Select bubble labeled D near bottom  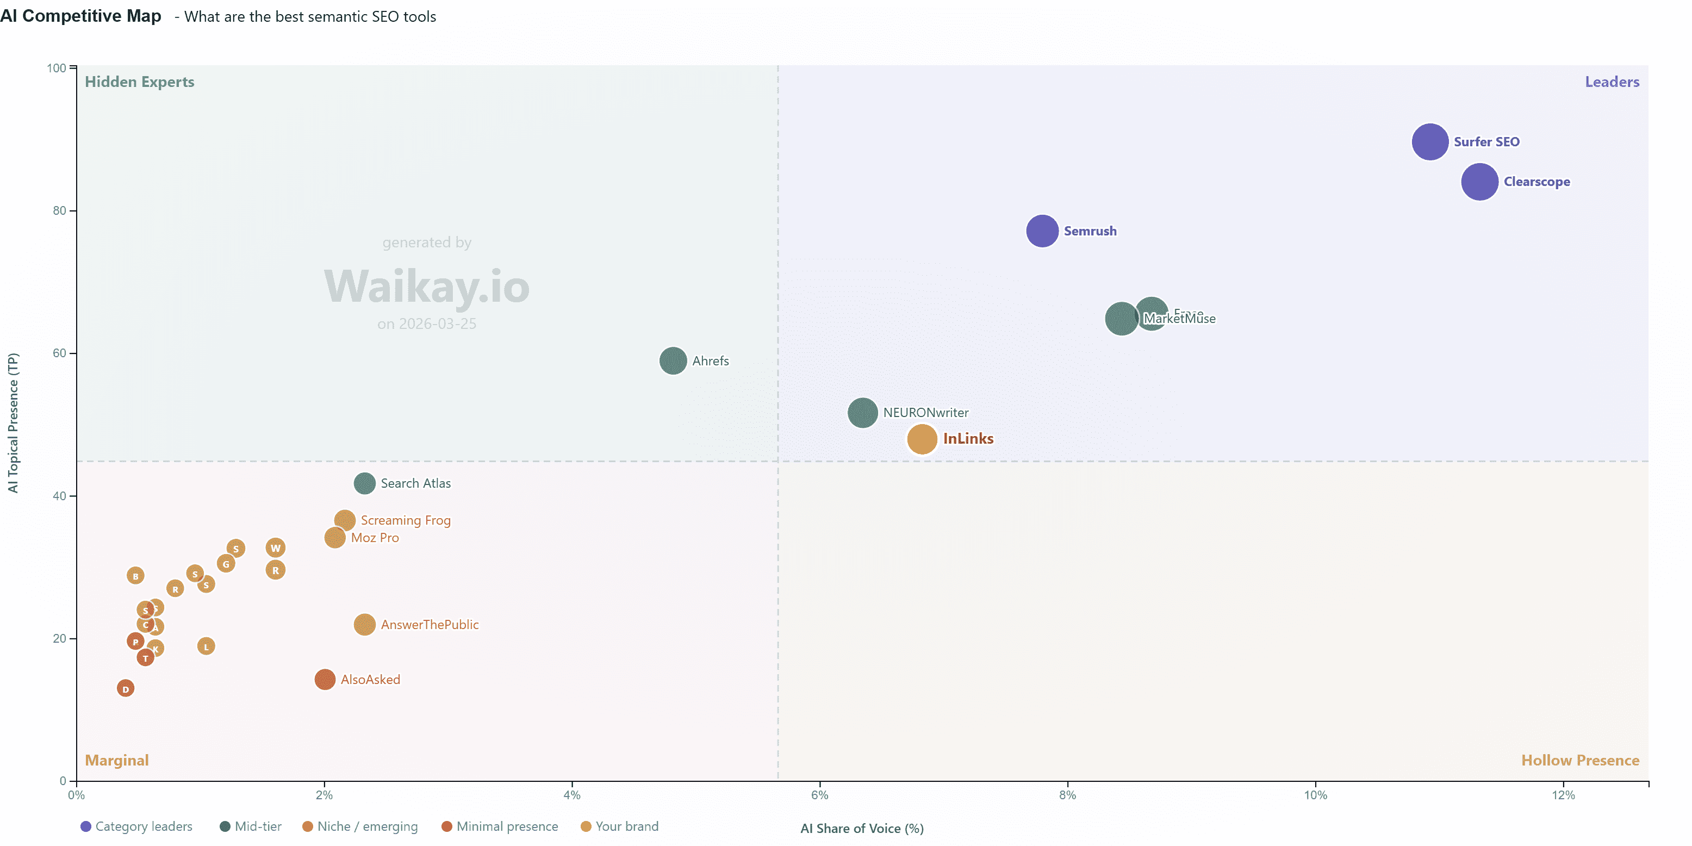click(x=126, y=688)
